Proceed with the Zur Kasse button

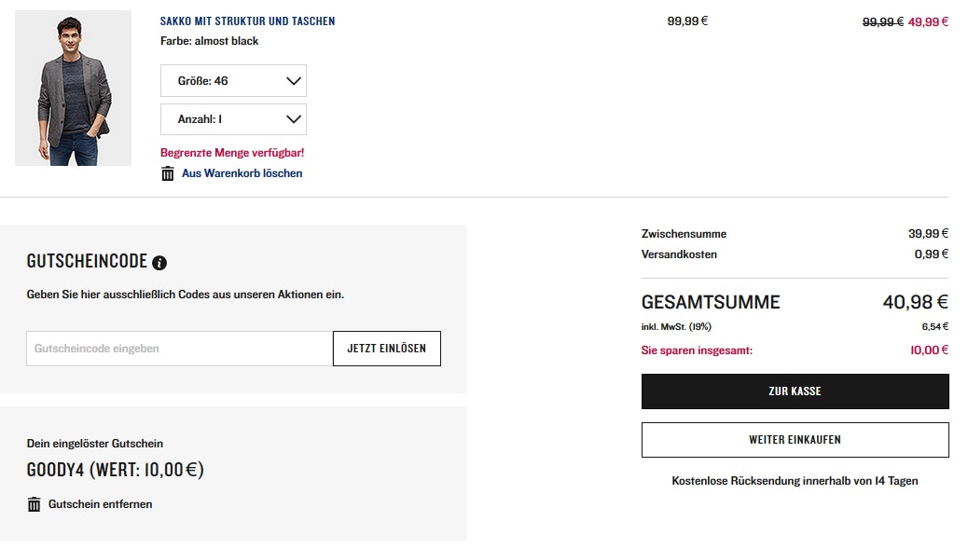(x=795, y=391)
